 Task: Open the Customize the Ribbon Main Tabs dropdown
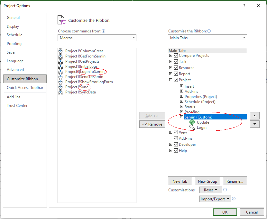pyautogui.click(x=207, y=38)
